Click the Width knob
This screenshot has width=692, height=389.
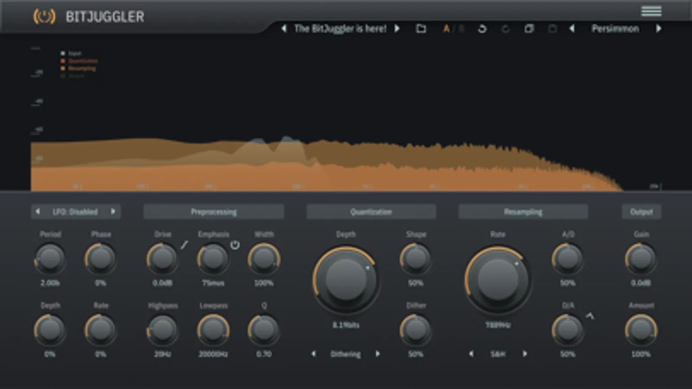(x=264, y=258)
